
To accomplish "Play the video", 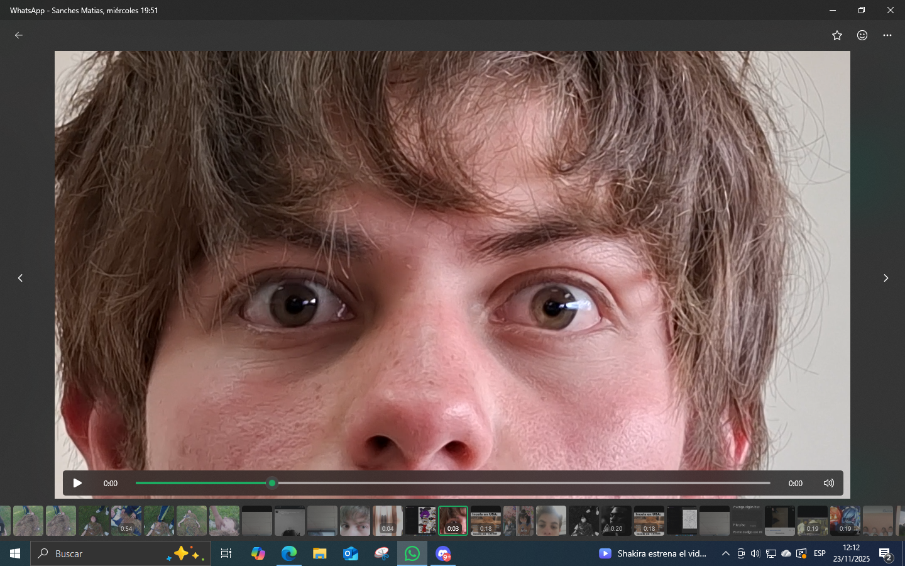I will pos(77,483).
